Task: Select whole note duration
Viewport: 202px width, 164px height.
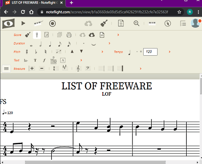Action: [31, 46]
